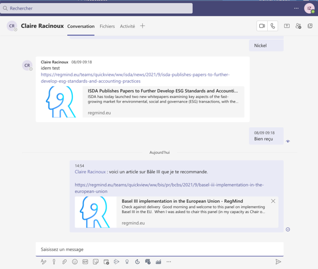Share your screen in the chat

287,26
